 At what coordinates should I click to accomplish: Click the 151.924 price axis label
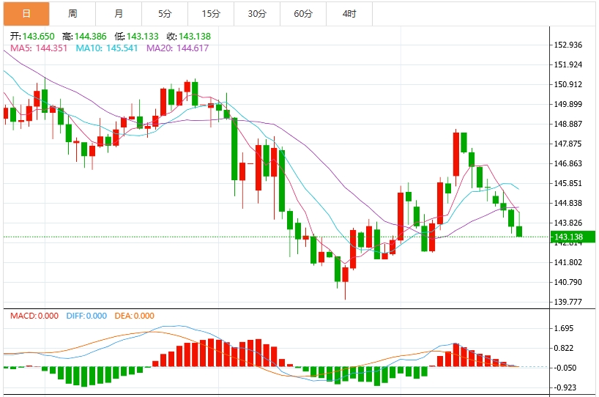(x=568, y=64)
